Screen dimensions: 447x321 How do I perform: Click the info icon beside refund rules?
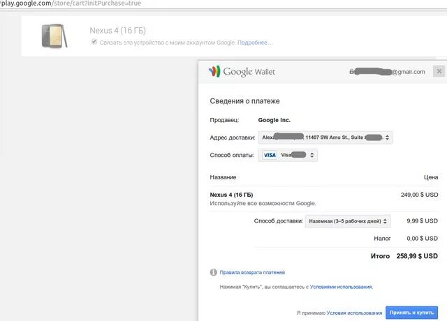coord(214,272)
